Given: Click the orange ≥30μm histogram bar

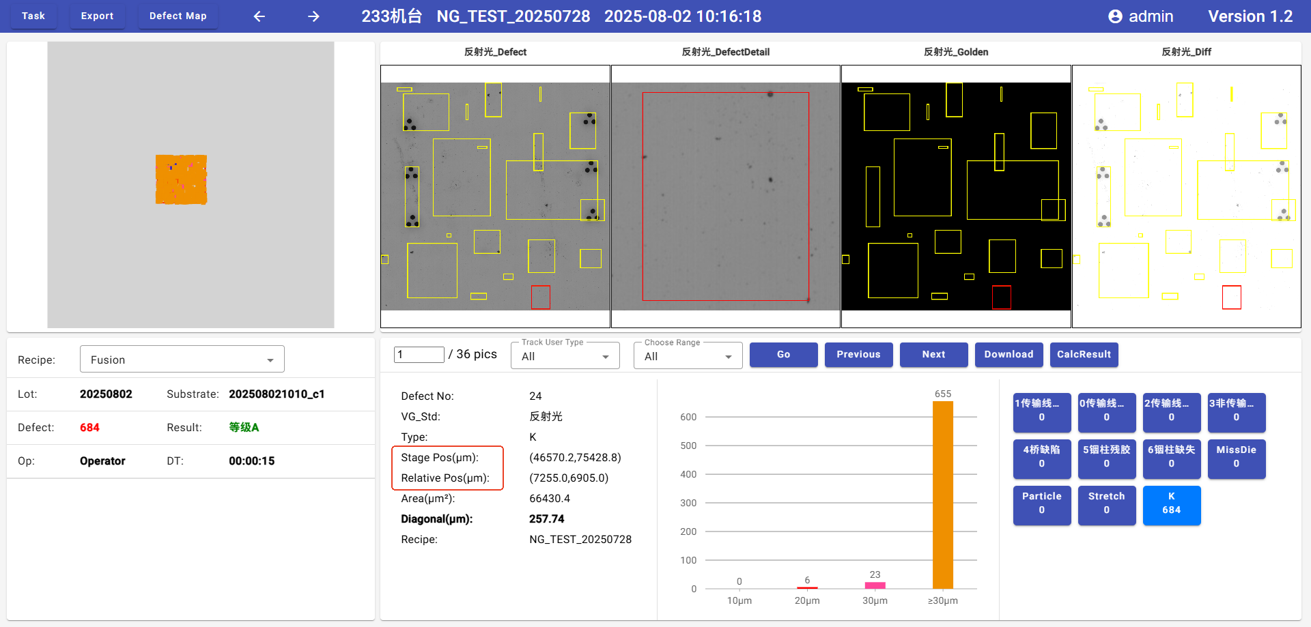Looking at the screenshot, I should click(x=942, y=495).
